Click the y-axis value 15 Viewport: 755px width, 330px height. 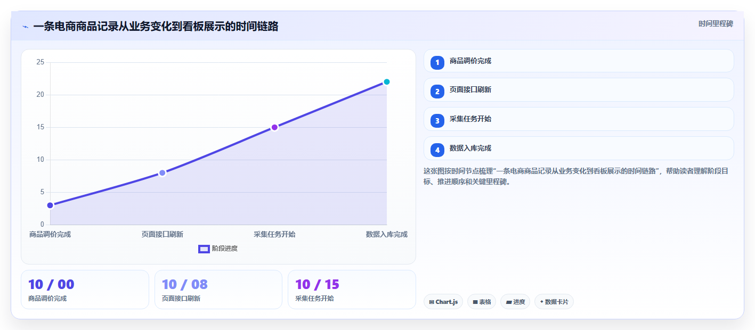40,127
